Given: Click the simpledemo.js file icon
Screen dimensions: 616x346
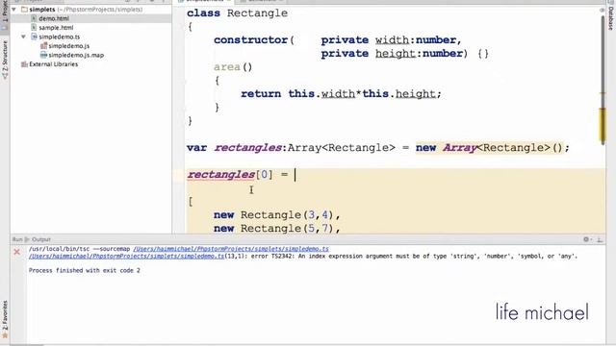Looking at the screenshot, I should pos(43,46).
